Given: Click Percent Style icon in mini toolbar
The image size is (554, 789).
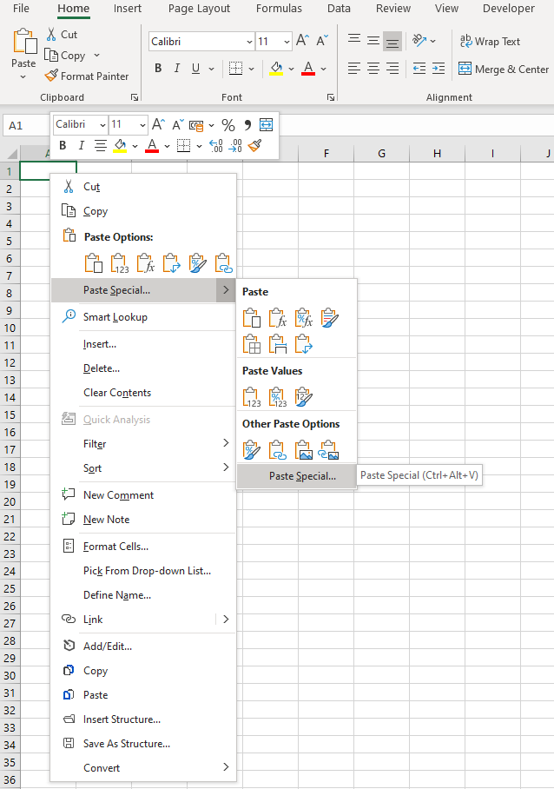Looking at the screenshot, I should click(228, 125).
